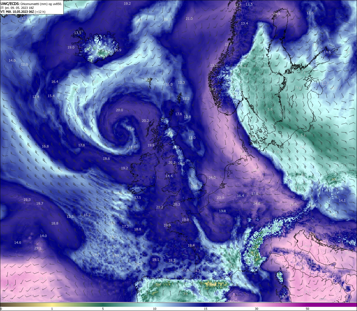Click the 16.9 value east of Iceland
This screenshot has width=357, height=311.
118,50
